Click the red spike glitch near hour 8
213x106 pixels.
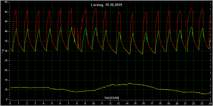tap(78, 28)
